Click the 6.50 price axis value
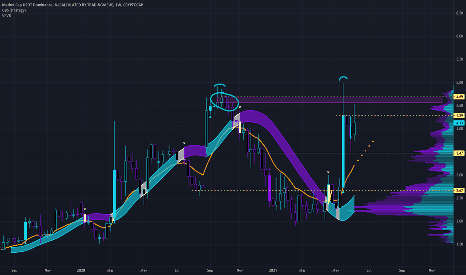This screenshot has height=275, width=466. (x=460, y=13)
